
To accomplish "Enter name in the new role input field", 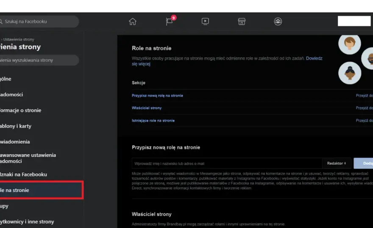I will pyautogui.click(x=227, y=163).
